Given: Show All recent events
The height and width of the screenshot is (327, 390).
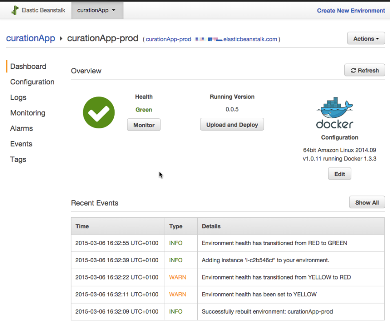Looking at the screenshot, I should point(366,203).
